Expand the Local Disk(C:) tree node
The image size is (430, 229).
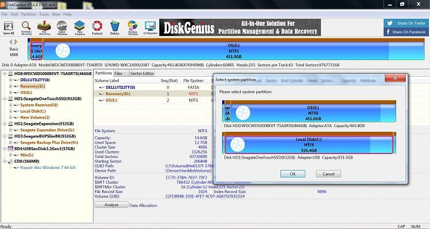(11, 111)
